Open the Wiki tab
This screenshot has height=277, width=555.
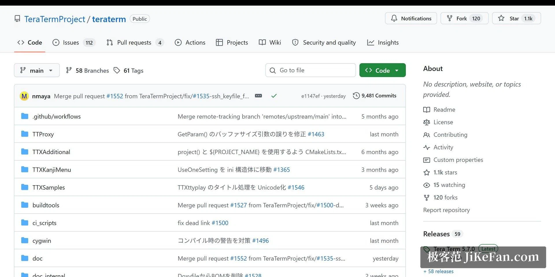click(270, 42)
